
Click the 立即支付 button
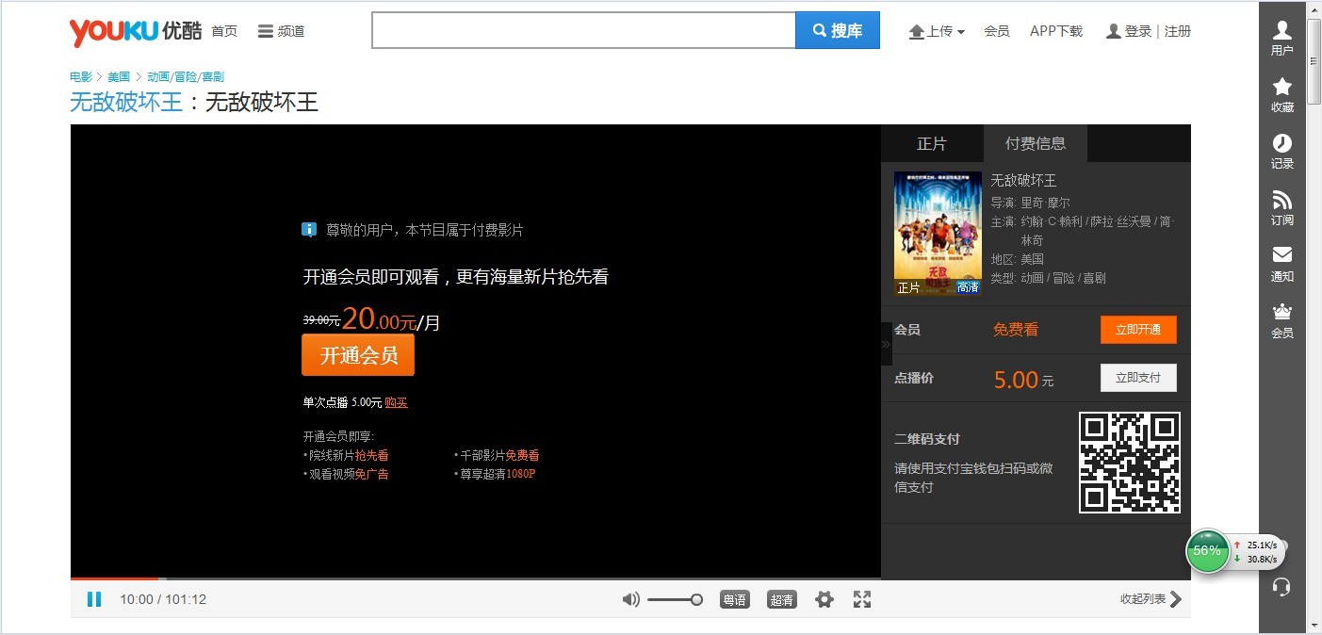(1138, 378)
